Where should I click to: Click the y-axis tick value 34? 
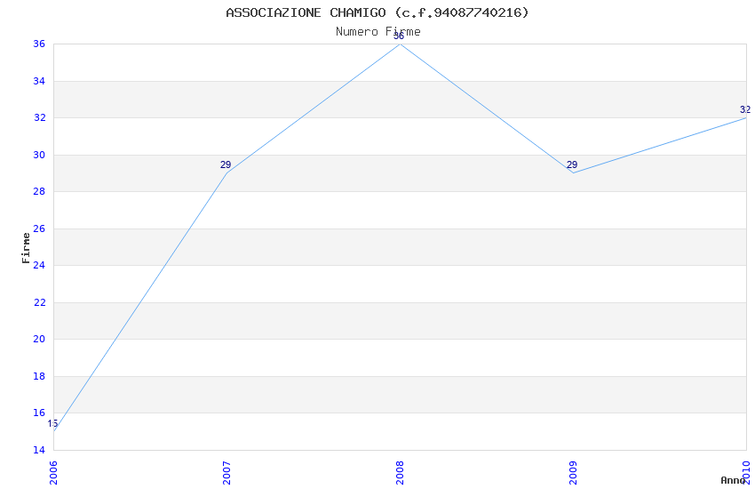[39, 81]
